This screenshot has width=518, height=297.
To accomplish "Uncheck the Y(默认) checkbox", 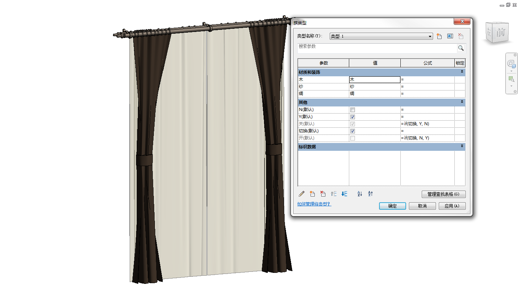I will click(352, 117).
